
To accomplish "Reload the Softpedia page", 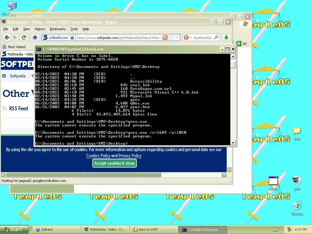I will click(24, 37).
